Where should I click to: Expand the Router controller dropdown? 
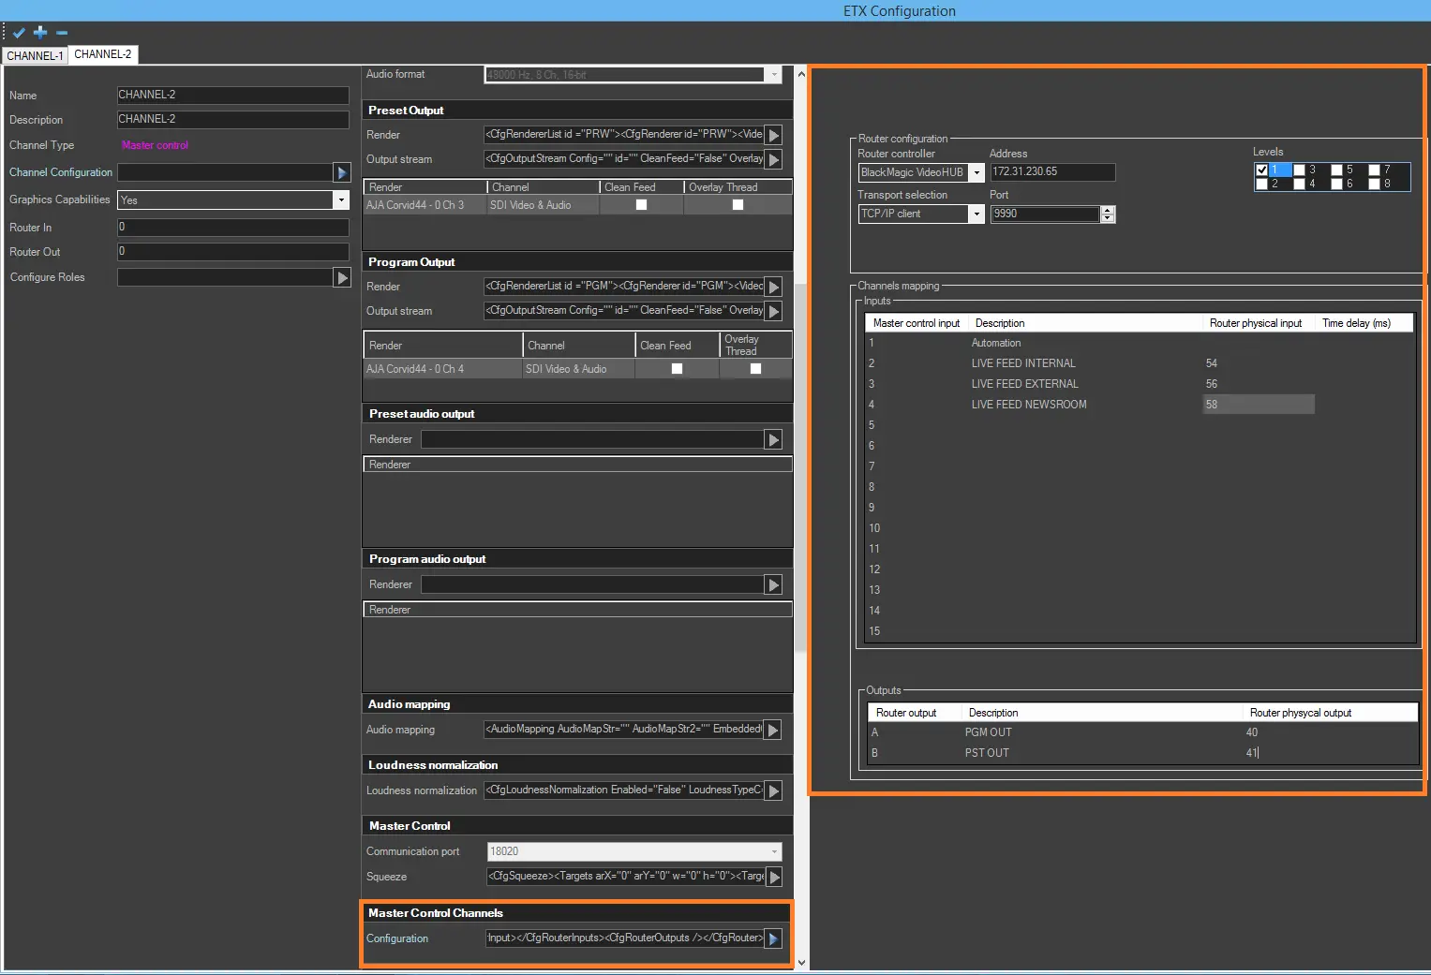(x=976, y=172)
